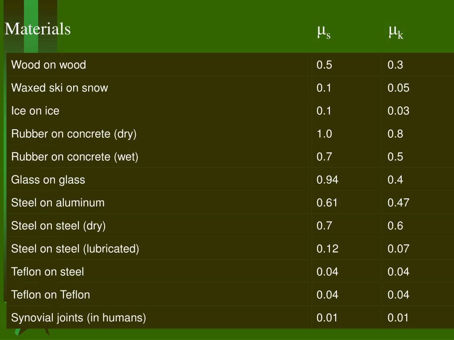Click the Teflon on steel label
Screen dimensions: 454x340
[x=48, y=272]
